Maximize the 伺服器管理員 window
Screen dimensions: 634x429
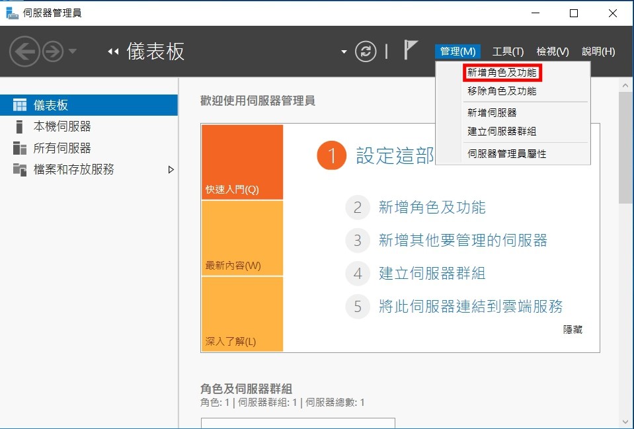[x=573, y=13]
